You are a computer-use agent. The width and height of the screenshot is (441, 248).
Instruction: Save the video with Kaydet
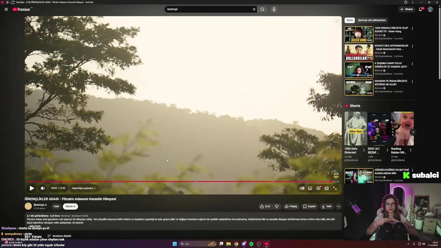tap(309, 206)
